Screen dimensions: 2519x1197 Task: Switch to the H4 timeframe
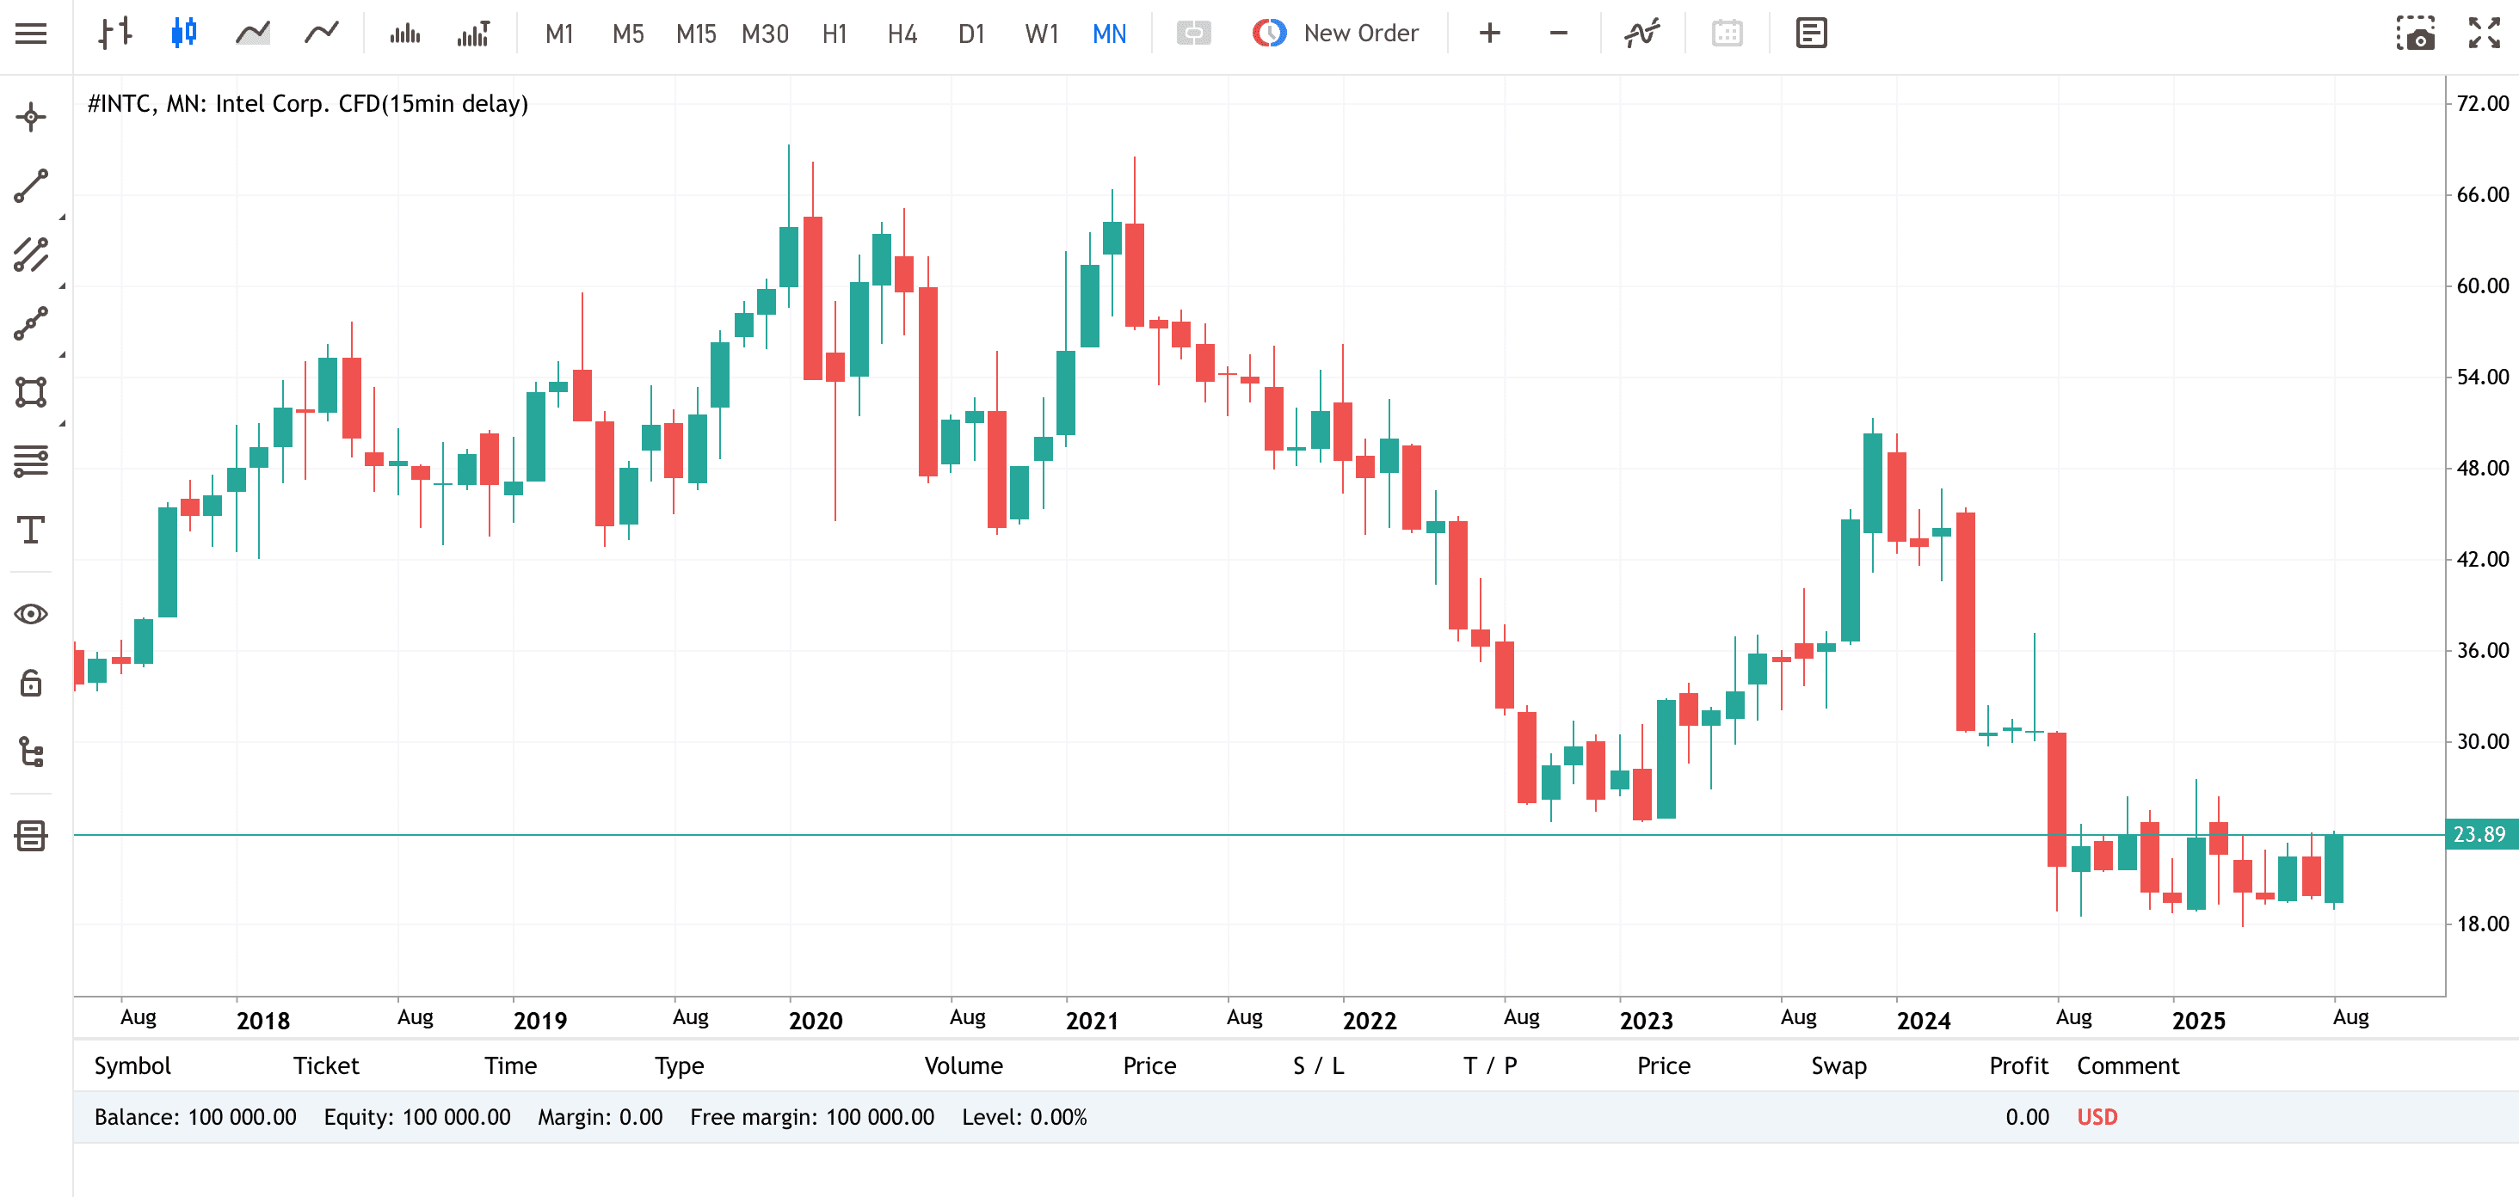coord(902,34)
